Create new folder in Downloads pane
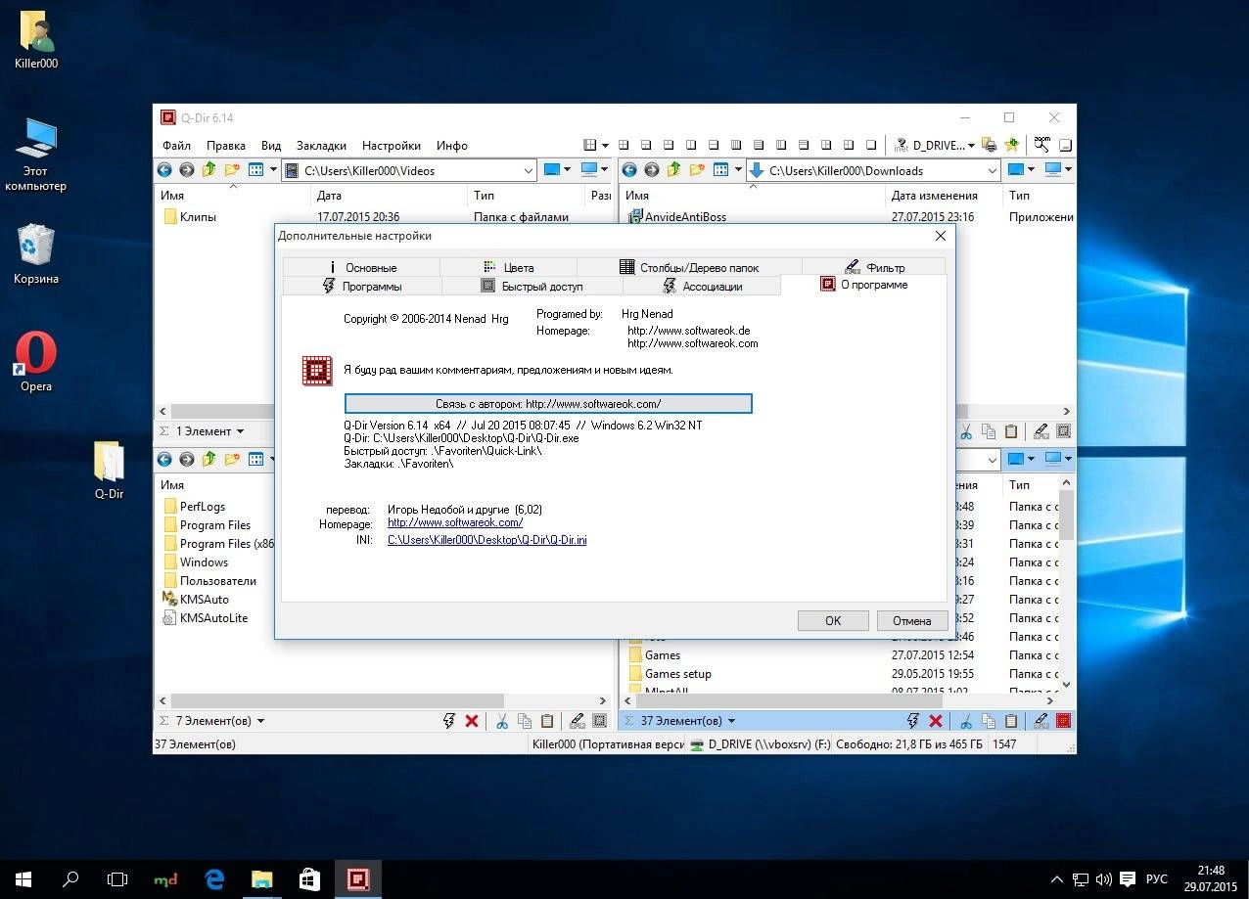Image resolution: width=1249 pixels, height=899 pixels. point(697,169)
